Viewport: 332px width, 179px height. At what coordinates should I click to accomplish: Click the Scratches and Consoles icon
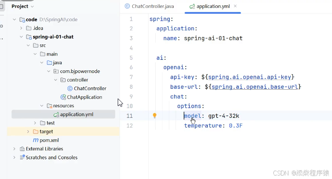[22, 157]
